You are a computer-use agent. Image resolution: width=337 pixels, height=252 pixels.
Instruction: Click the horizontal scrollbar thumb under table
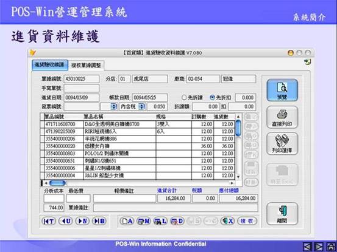[x=57, y=183]
